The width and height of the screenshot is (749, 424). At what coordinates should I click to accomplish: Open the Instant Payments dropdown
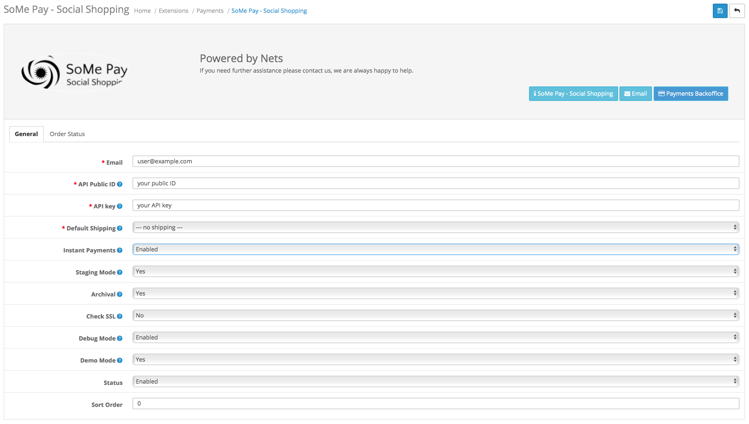pos(436,249)
